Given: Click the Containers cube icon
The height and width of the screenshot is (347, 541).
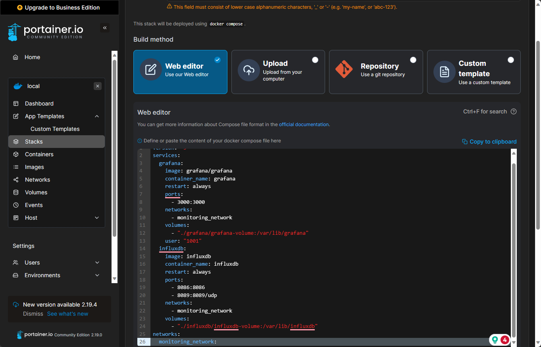Looking at the screenshot, I should tap(16, 154).
